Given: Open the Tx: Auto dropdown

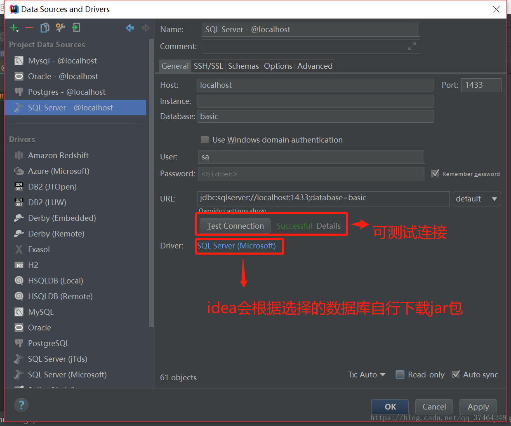Looking at the screenshot, I should [367, 375].
